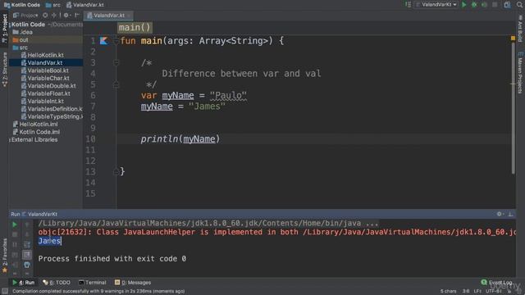
Task: Fold the block comment at line 3
Action: pos(116,62)
